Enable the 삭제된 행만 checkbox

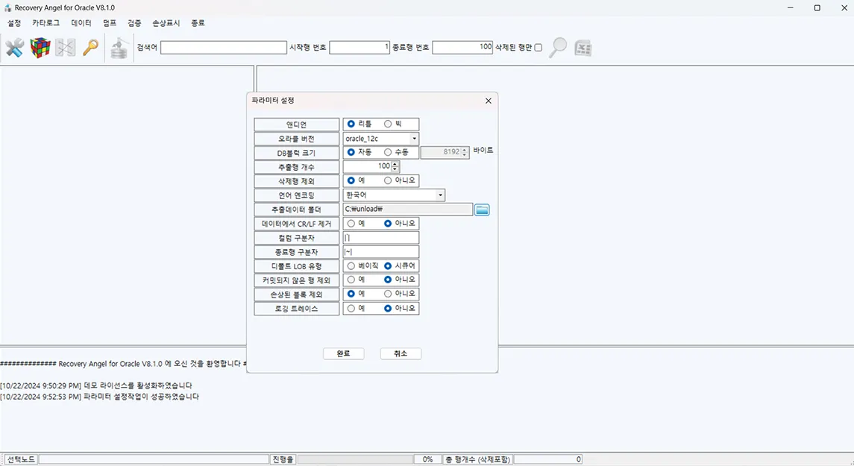point(539,48)
